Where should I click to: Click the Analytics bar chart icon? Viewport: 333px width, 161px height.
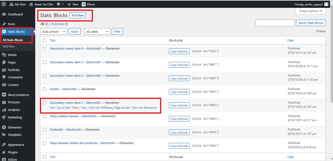click(x=4, y=110)
